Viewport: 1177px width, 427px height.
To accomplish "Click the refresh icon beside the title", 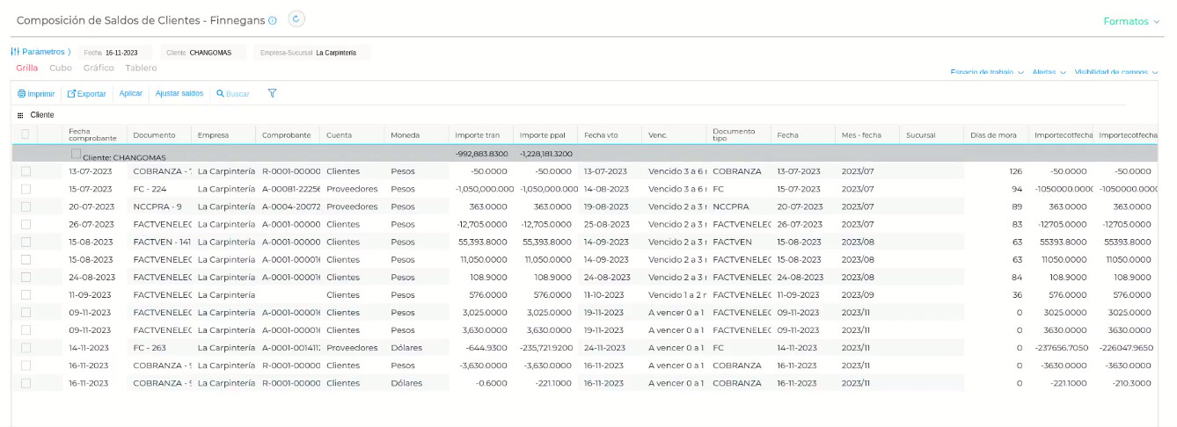I will [x=296, y=19].
